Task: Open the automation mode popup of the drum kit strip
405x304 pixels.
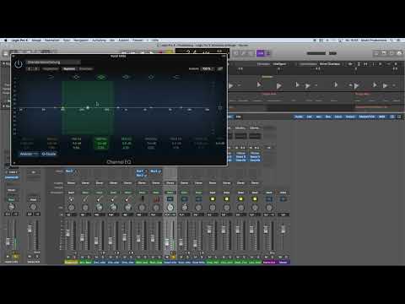Action: 71,193
